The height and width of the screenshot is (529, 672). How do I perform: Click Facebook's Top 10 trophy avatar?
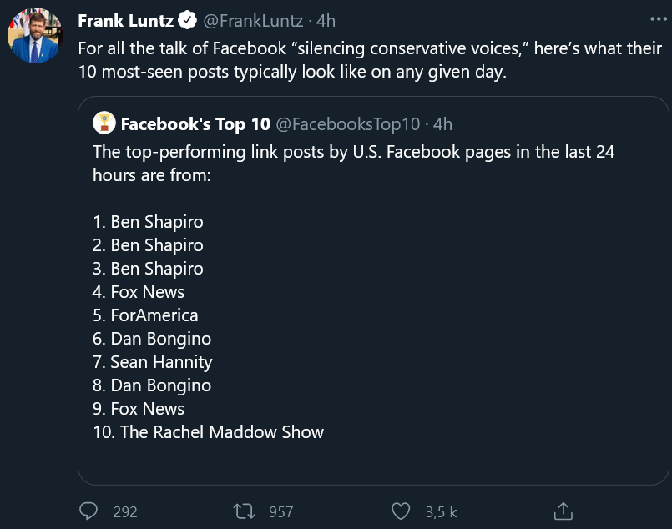tap(104, 123)
